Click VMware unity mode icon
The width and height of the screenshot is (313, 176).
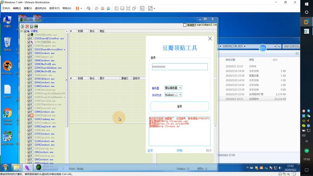click(134, 8)
